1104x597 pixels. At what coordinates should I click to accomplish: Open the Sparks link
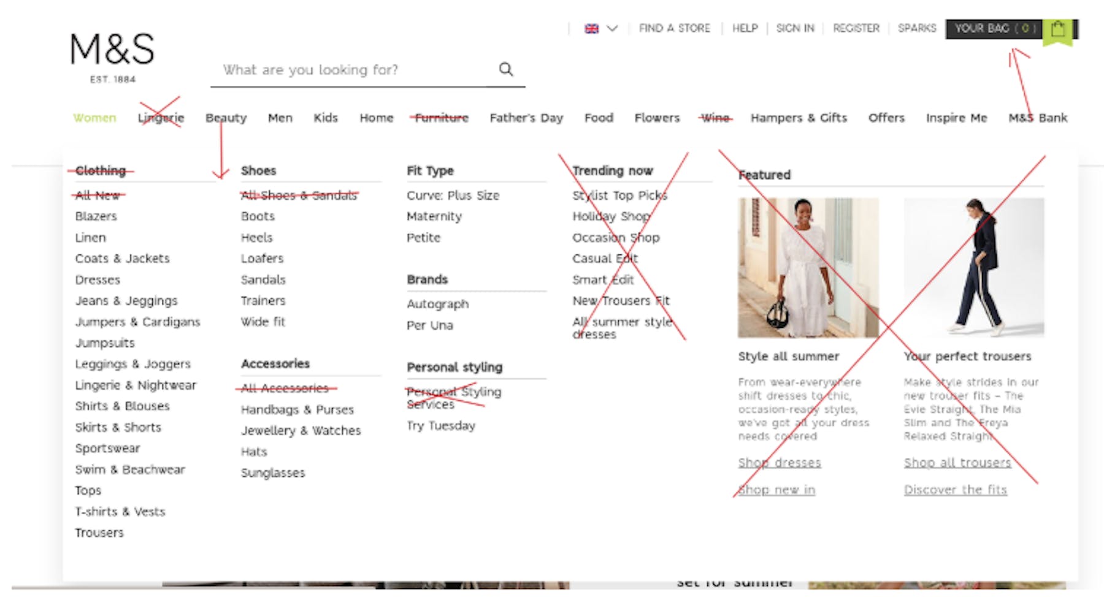pos(917,28)
